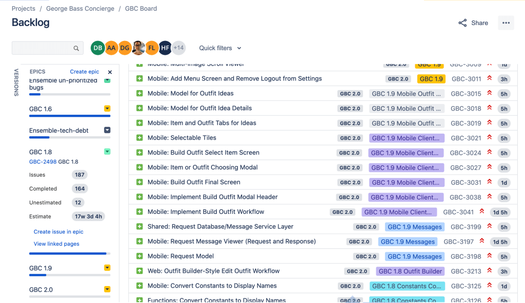Click the improvement icon for Web: Outfit Builder-Style row

[139, 271]
